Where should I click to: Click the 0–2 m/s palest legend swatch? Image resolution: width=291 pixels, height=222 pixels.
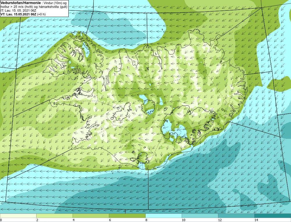pos(18,216)
